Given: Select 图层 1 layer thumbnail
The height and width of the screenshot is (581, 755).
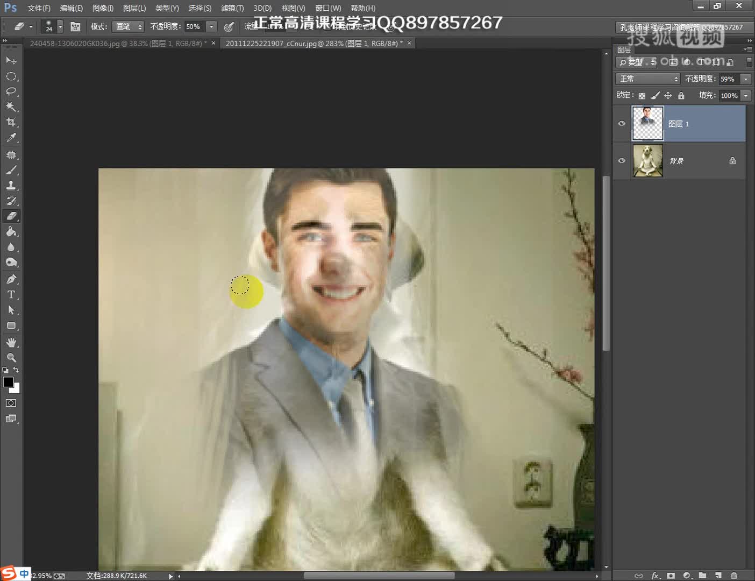Looking at the screenshot, I should click(647, 123).
